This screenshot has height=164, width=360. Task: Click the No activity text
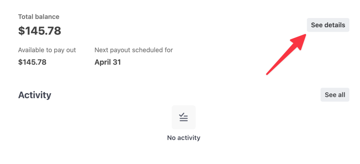pos(184,138)
